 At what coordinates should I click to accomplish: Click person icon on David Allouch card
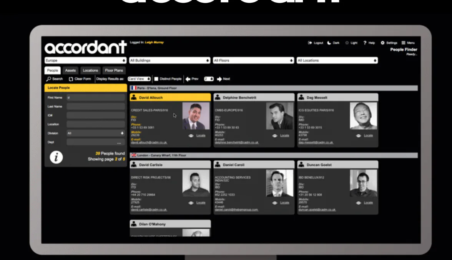134,97
